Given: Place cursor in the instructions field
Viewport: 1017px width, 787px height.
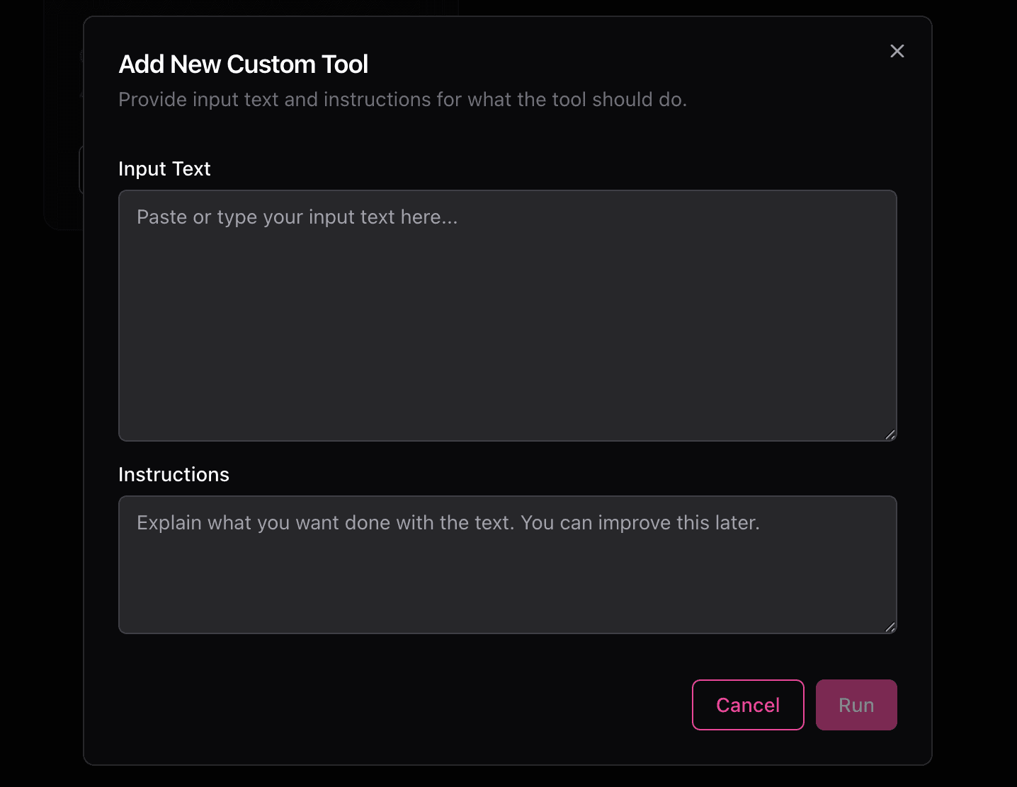Looking at the screenshot, I should pos(507,565).
